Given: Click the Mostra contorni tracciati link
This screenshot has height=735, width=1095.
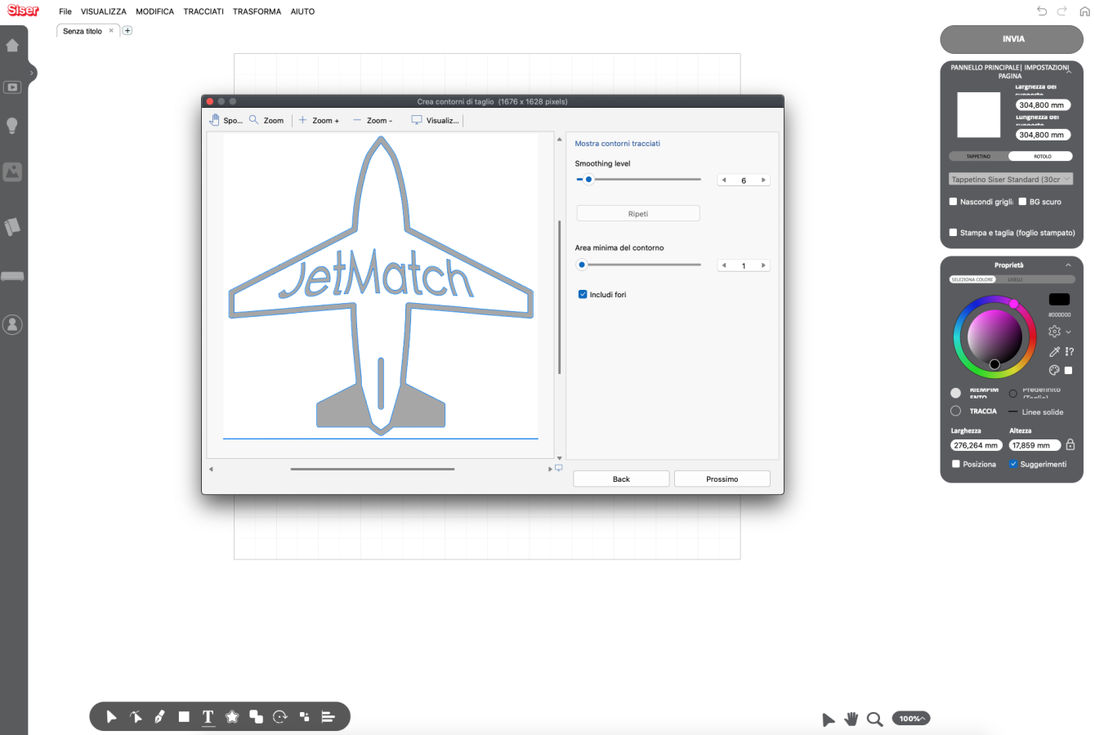Looking at the screenshot, I should 617,144.
